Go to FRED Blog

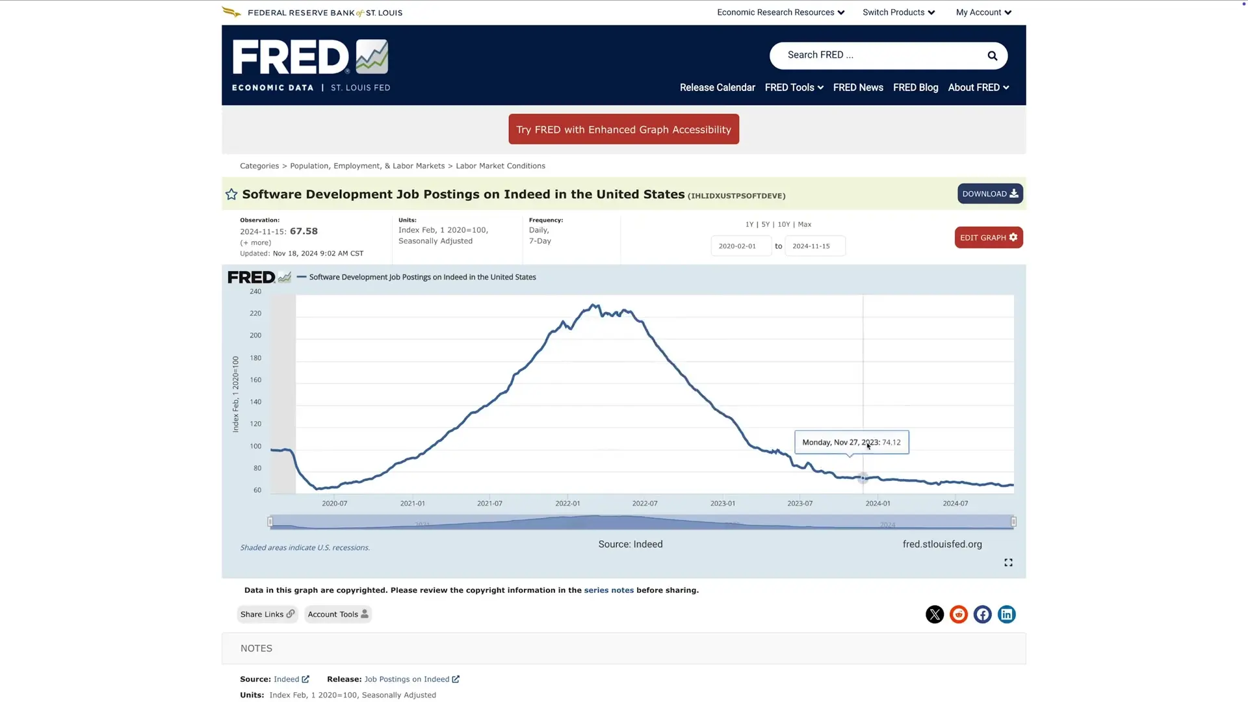(x=915, y=88)
